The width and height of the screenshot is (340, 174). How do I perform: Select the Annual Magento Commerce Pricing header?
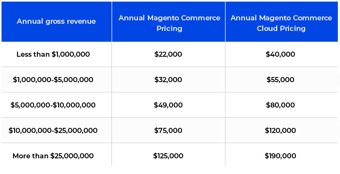169,21
